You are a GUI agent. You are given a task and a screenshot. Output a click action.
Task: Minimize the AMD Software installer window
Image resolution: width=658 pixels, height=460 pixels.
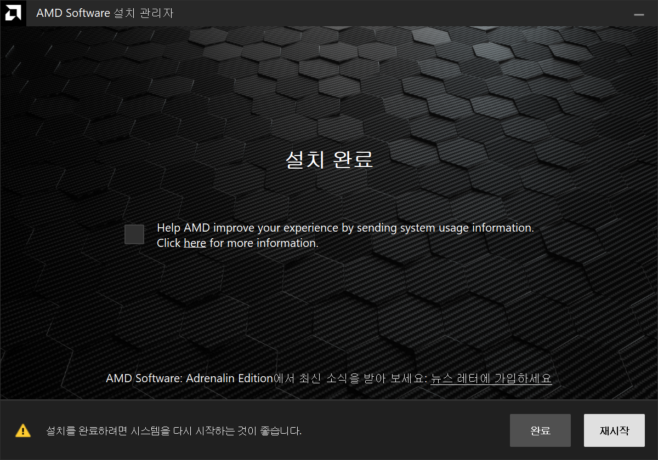point(639,15)
